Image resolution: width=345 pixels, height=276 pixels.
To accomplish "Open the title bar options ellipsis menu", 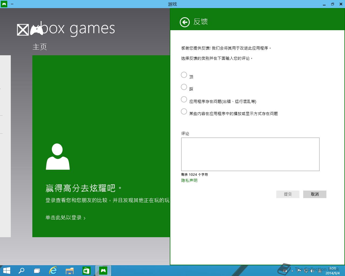I will pyautogui.click(x=12, y=4).
